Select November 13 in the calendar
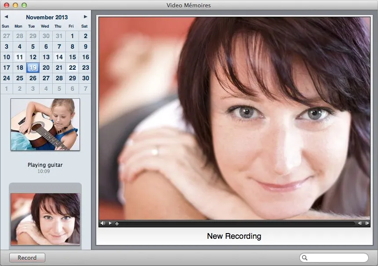Viewport: 378px width, 266px height. (46, 57)
